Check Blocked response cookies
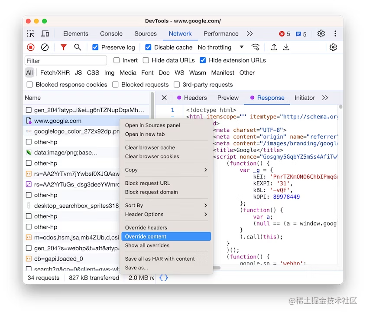The image size is (366, 314). [29, 85]
